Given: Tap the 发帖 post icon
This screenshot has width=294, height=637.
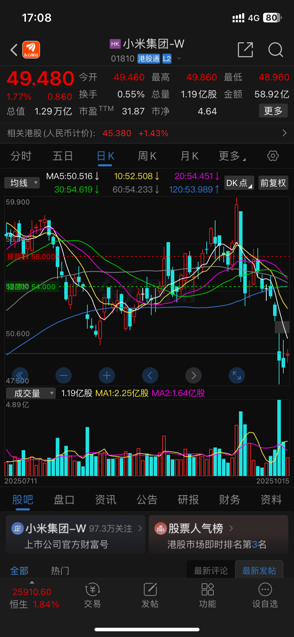Looking at the screenshot, I should 150,589.
